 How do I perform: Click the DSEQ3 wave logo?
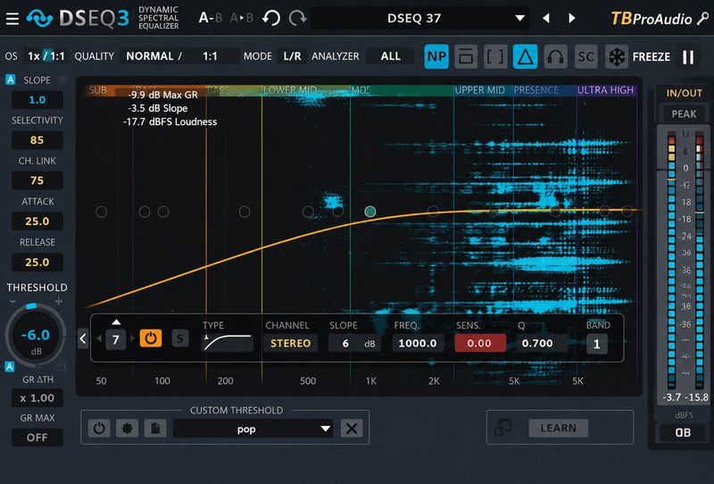coord(39,18)
